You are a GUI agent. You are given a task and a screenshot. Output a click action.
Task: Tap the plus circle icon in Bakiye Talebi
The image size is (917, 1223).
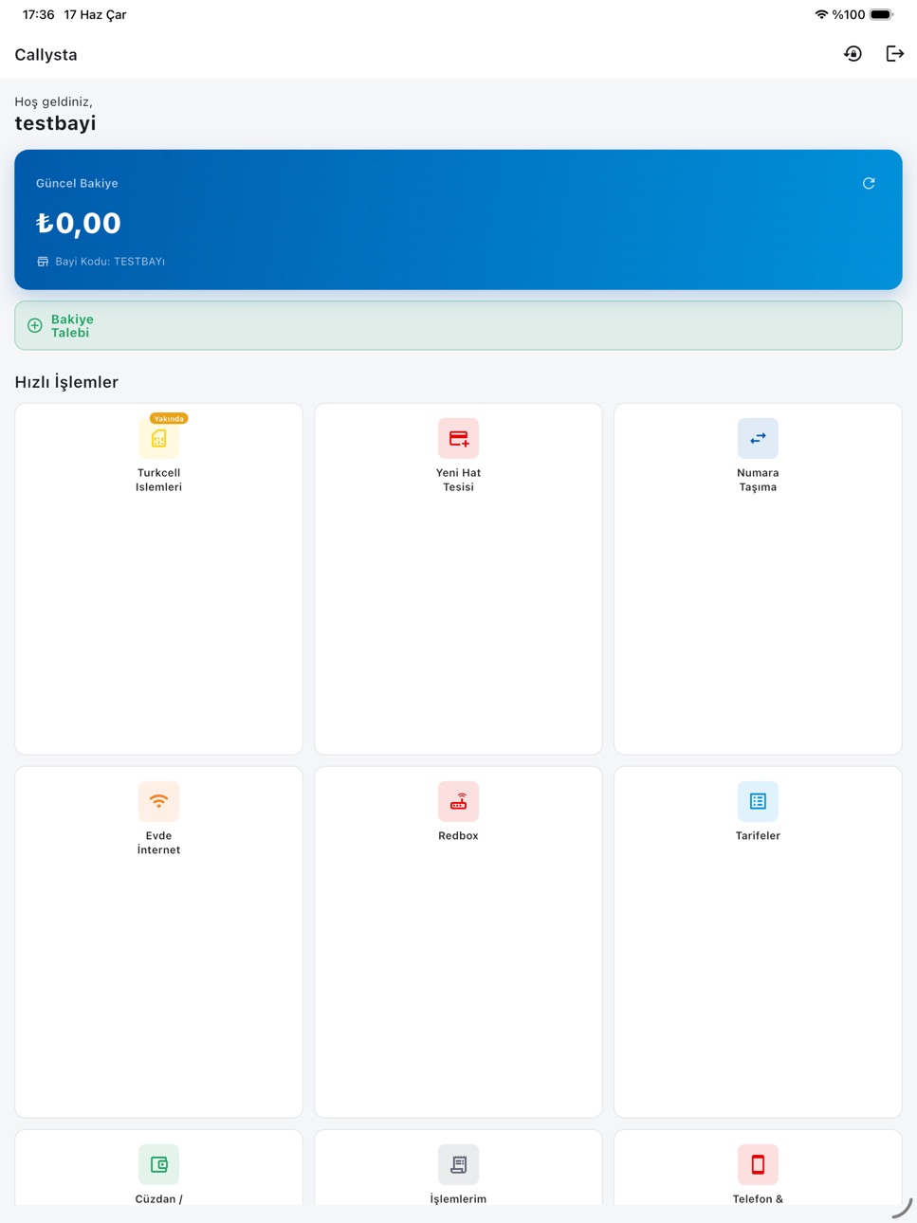[x=35, y=325]
